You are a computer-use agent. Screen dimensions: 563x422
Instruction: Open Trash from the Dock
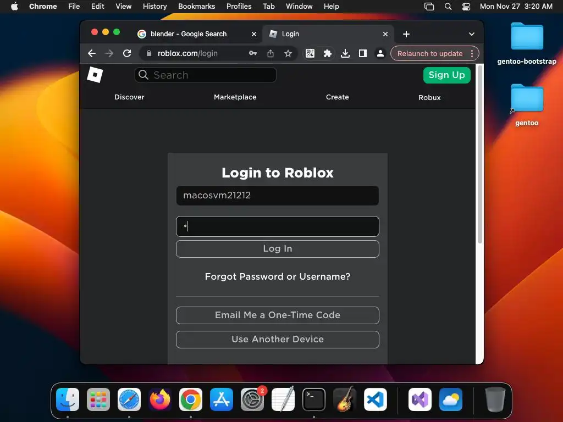pyautogui.click(x=495, y=399)
